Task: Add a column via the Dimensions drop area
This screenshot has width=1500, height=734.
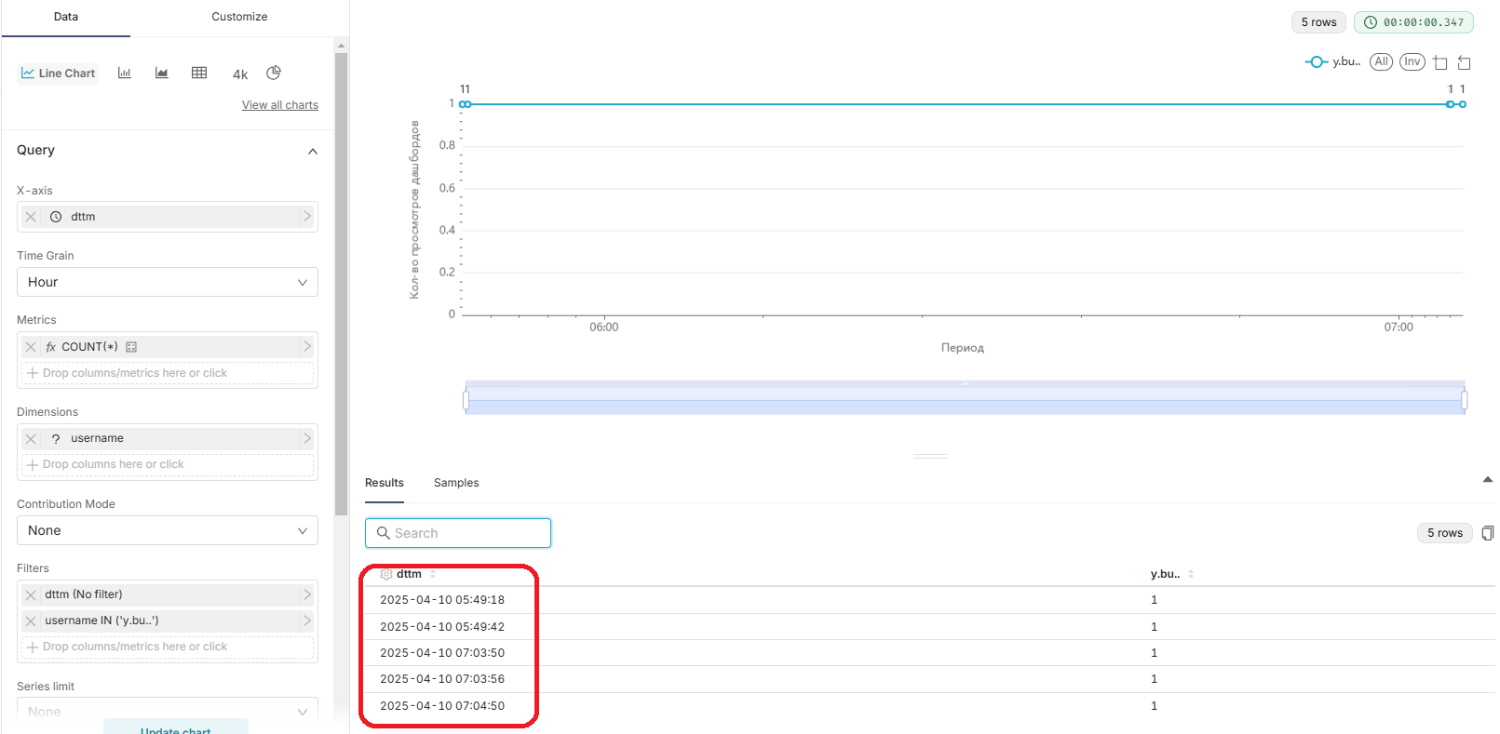Action: coord(168,464)
